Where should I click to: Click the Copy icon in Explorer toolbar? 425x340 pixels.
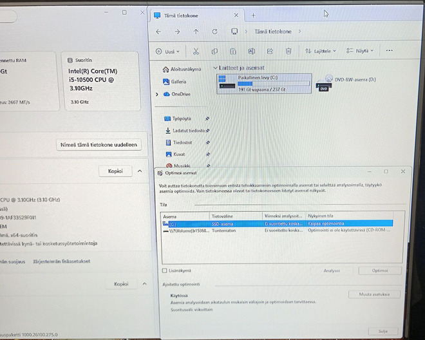coord(214,52)
